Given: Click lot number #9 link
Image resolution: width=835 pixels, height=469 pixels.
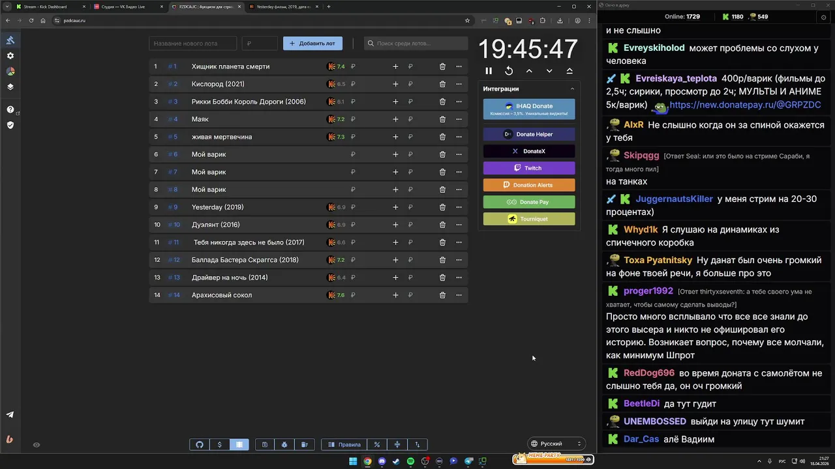Looking at the screenshot, I should (x=173, y=207).
